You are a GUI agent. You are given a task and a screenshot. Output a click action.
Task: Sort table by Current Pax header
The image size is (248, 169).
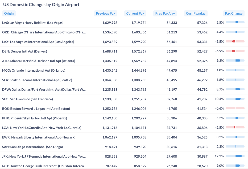[x=135, y=14]
